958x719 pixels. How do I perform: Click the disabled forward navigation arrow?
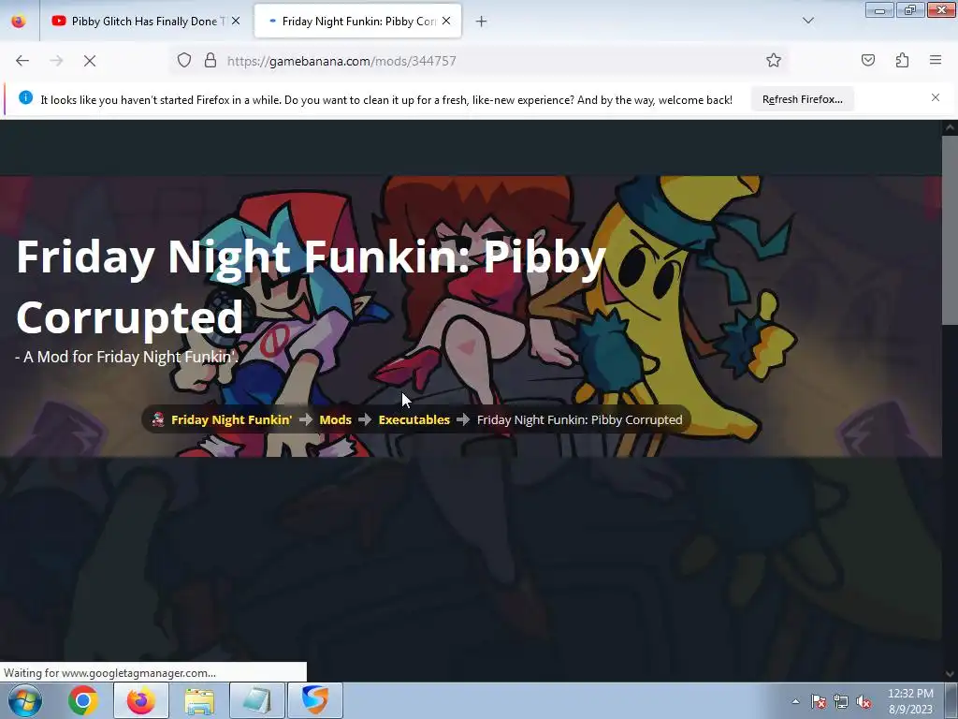pyautogui.click(x=56, y=61)
